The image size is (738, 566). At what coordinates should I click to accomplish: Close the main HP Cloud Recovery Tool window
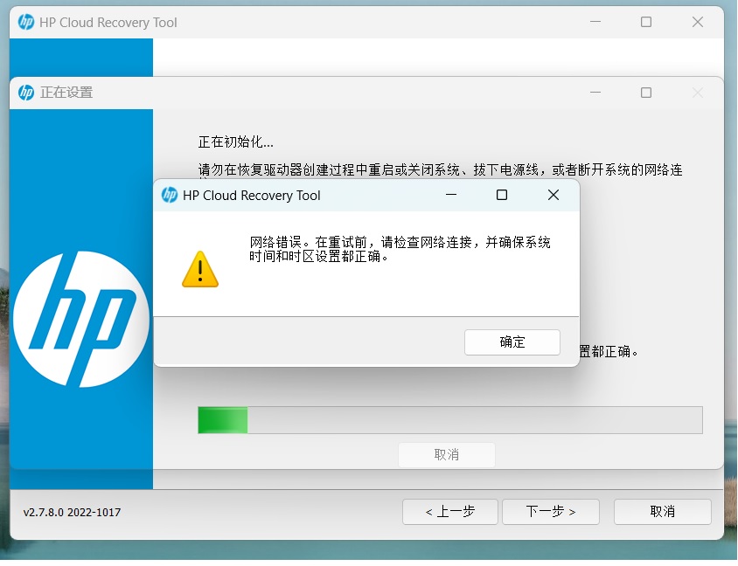pyautogui.click(x=698, y=23)
